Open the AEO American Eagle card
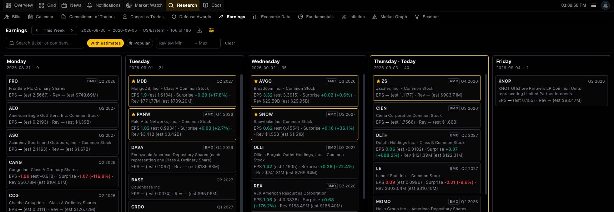The width and height of the screenshot is (614, 212). [62, 115]
